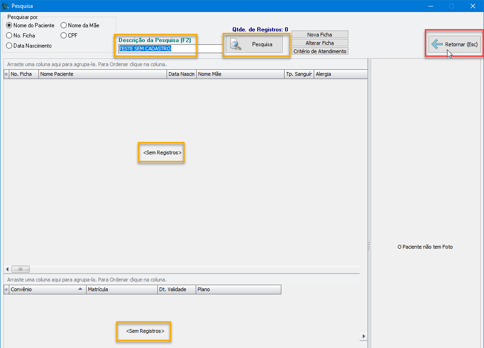
Task: Sort by the Convênio column header
Action: point(44,289)
